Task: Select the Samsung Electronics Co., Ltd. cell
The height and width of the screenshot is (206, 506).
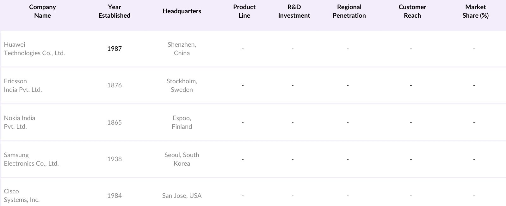Action: click(x=31, y=159)
